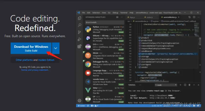Open the Explorer view in the activity bar
Screen dimensions: 205x111
coord(79,18)
